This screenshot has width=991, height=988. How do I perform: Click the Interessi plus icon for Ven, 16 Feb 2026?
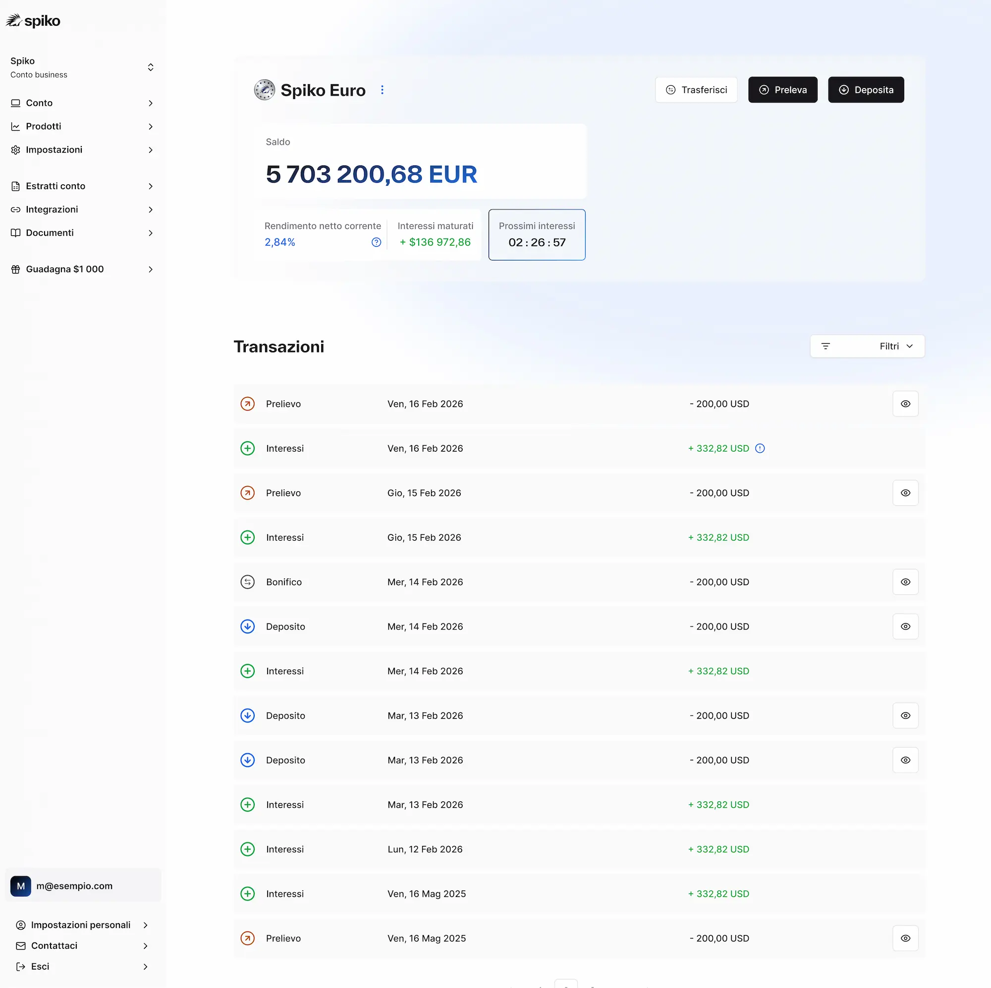click(x=248, y=448)
